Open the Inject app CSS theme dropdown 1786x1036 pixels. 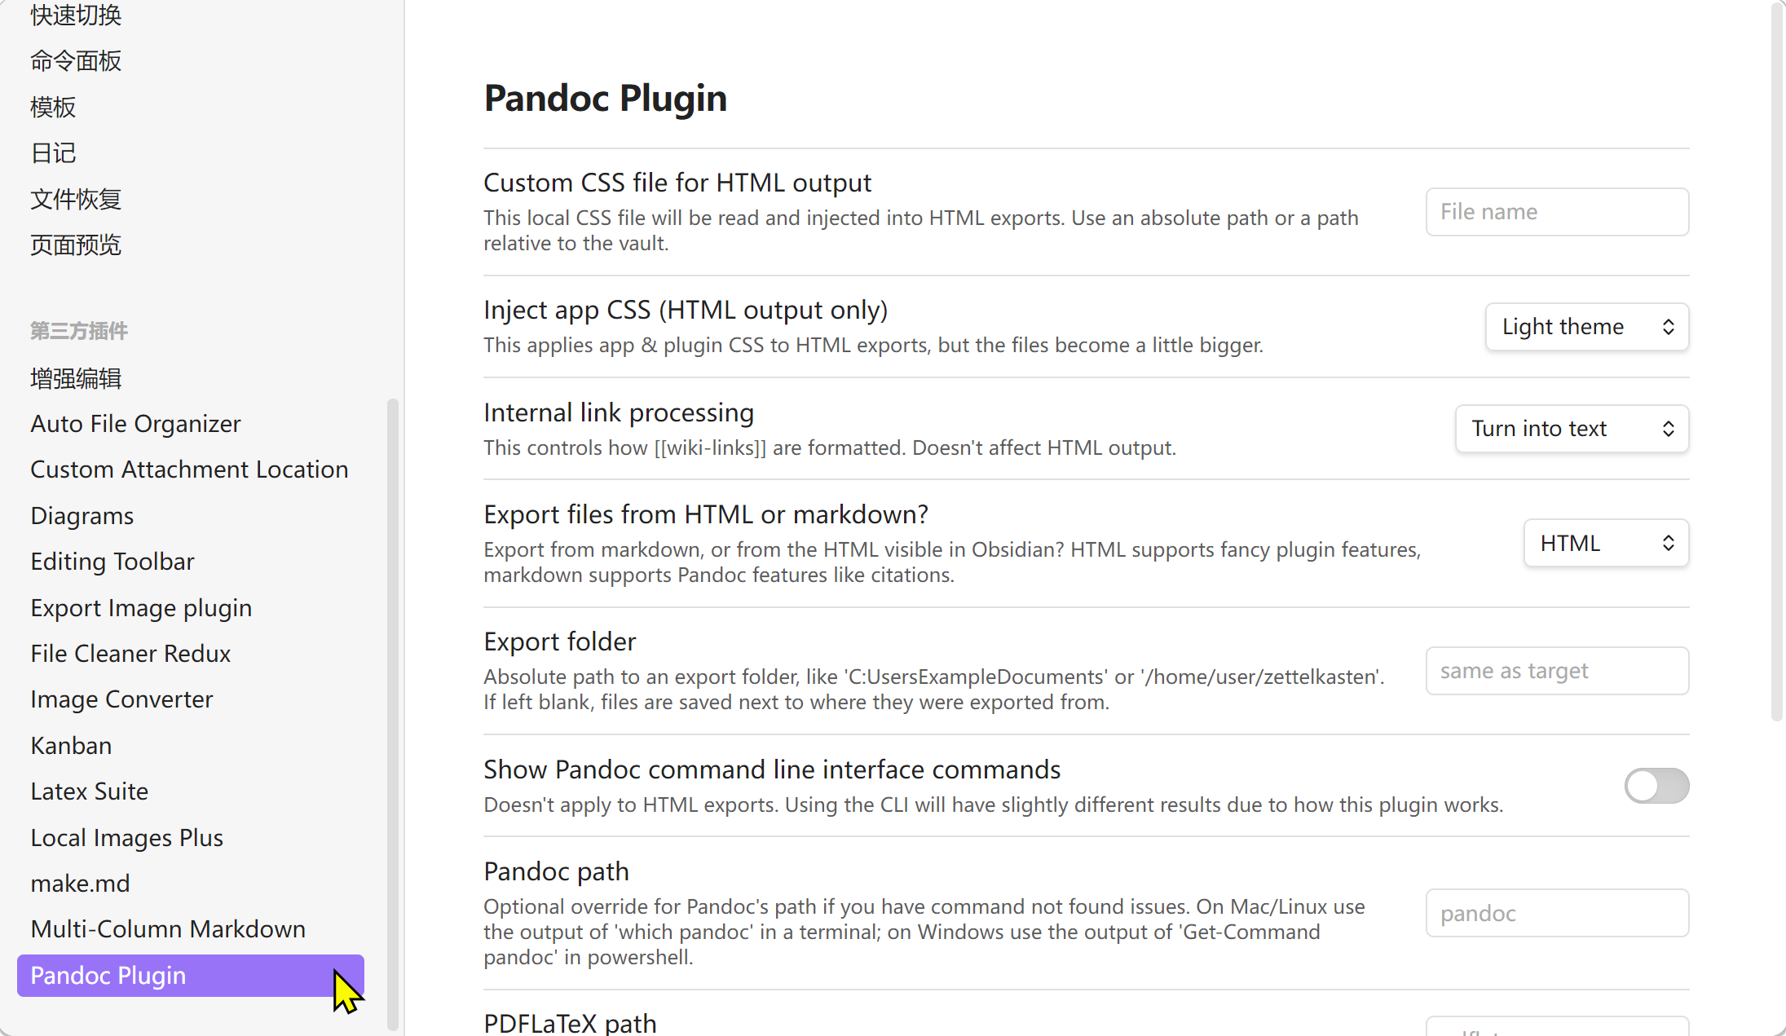tap(1586, 327)
